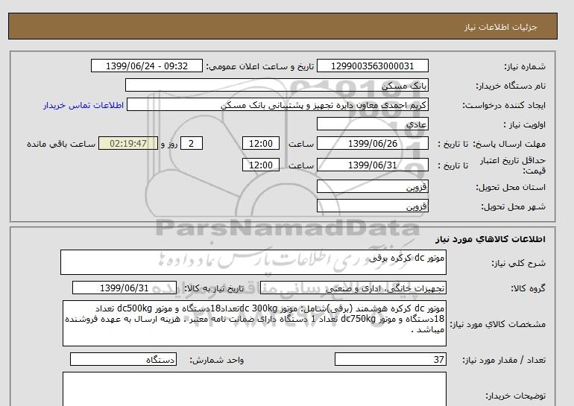This screenshot has height=406, width=574.
Task: Click the label استان محل تحویل
Action: pyautogui.click(x=511, y=187)
